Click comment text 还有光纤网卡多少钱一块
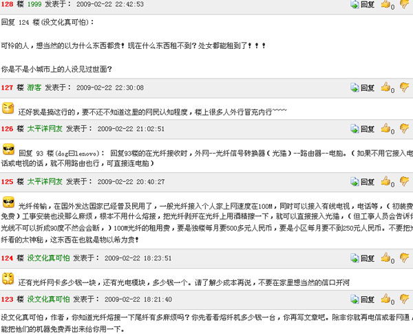413x334 pixels. coord(184,282)
